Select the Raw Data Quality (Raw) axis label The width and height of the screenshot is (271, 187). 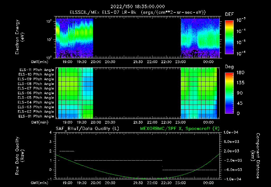pyautogui.click(x=20, y=156)
